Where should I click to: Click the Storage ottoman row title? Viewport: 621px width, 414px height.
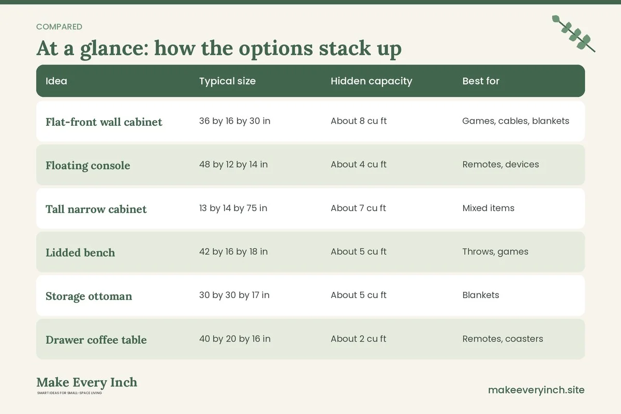[x=89, y=296]
